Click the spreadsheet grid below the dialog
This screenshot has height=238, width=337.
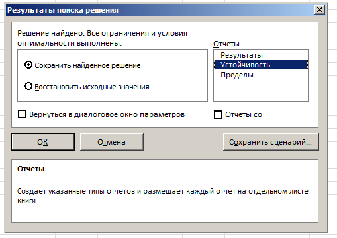pyautogui.click(x=168, y=235)
